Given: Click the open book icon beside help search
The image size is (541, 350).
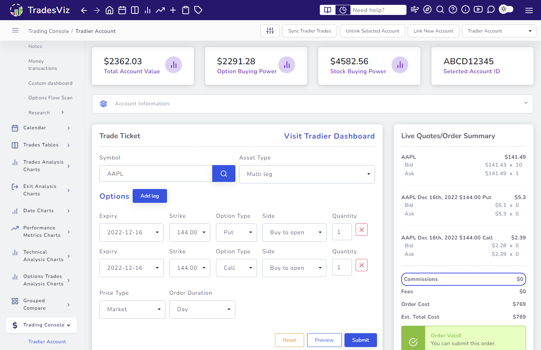Looking at the screenshot, I should [x=328, y=10].
